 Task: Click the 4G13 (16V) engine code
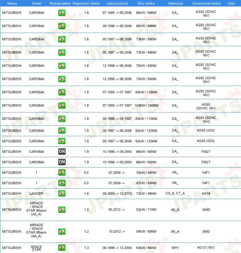point(206,248)
